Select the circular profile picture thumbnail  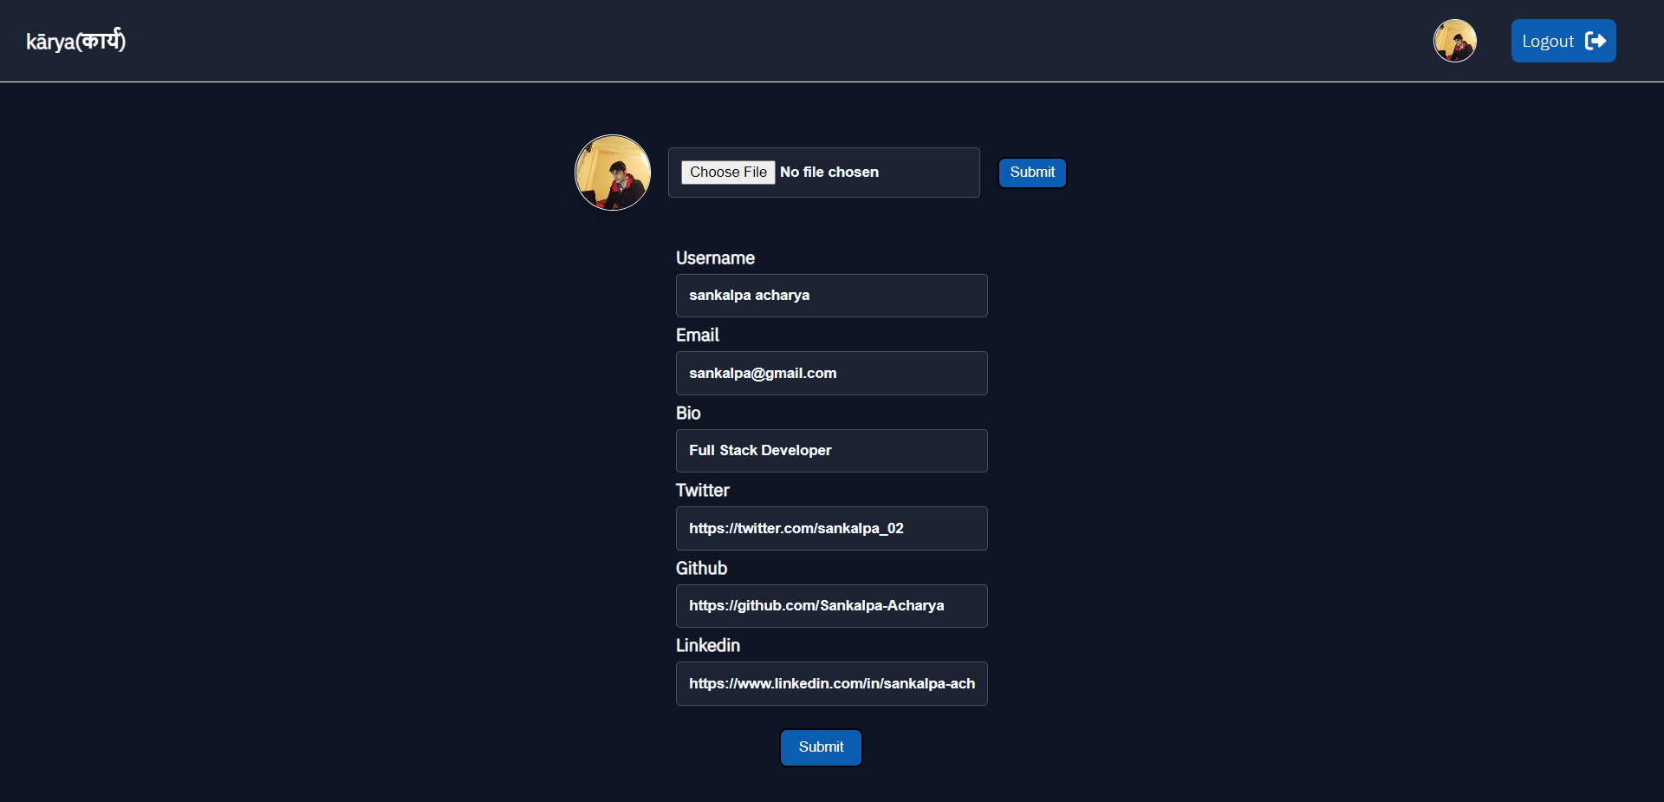612,172
